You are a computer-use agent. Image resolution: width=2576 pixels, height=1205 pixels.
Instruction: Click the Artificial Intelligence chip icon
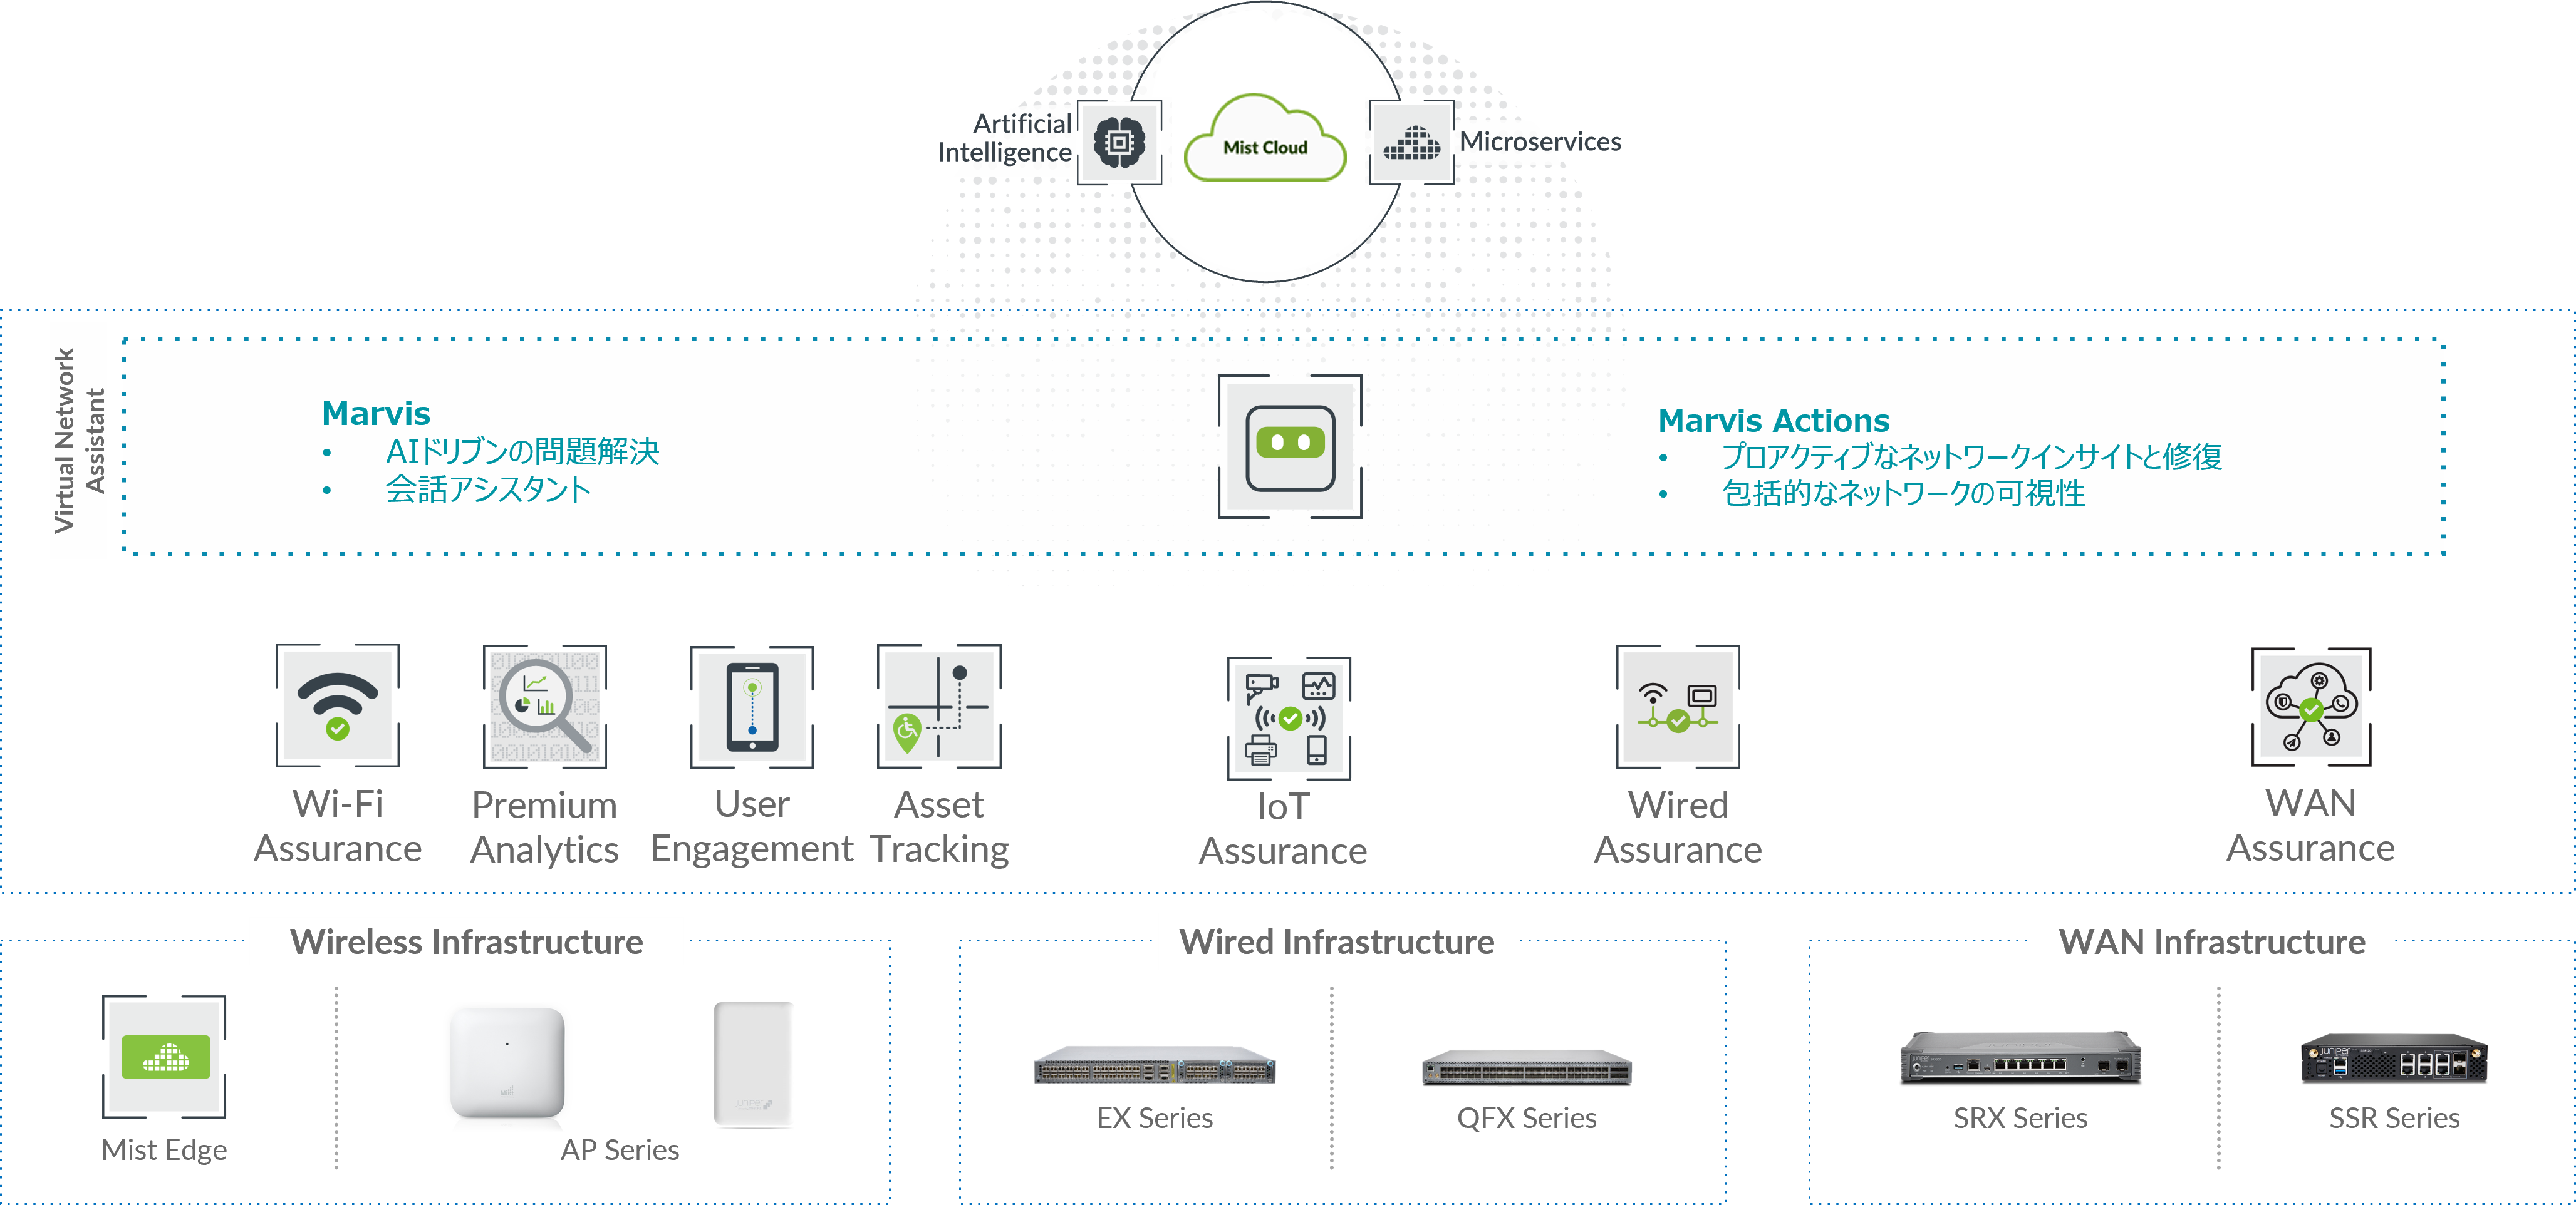1119,142
